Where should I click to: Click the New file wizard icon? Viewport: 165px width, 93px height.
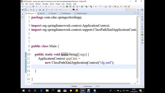[x=23, y=6]
